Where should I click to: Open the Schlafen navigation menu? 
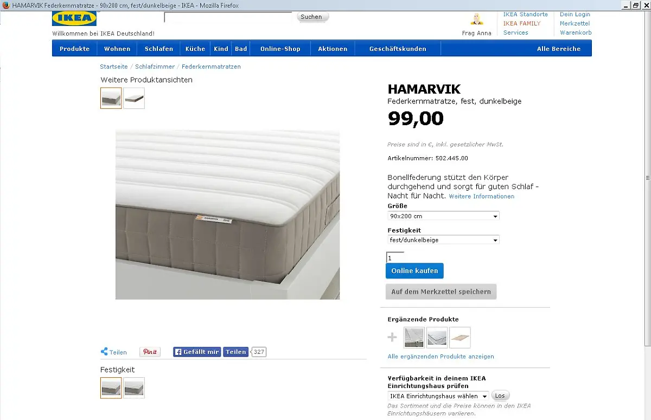(159, 49)
